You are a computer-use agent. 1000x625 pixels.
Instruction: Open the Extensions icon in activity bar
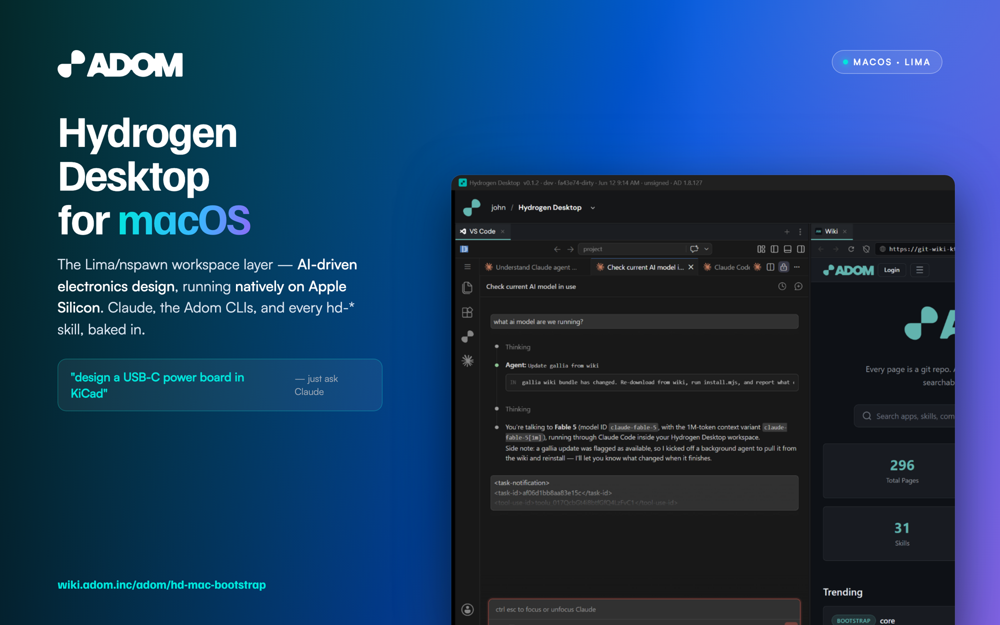click(467, 312)
